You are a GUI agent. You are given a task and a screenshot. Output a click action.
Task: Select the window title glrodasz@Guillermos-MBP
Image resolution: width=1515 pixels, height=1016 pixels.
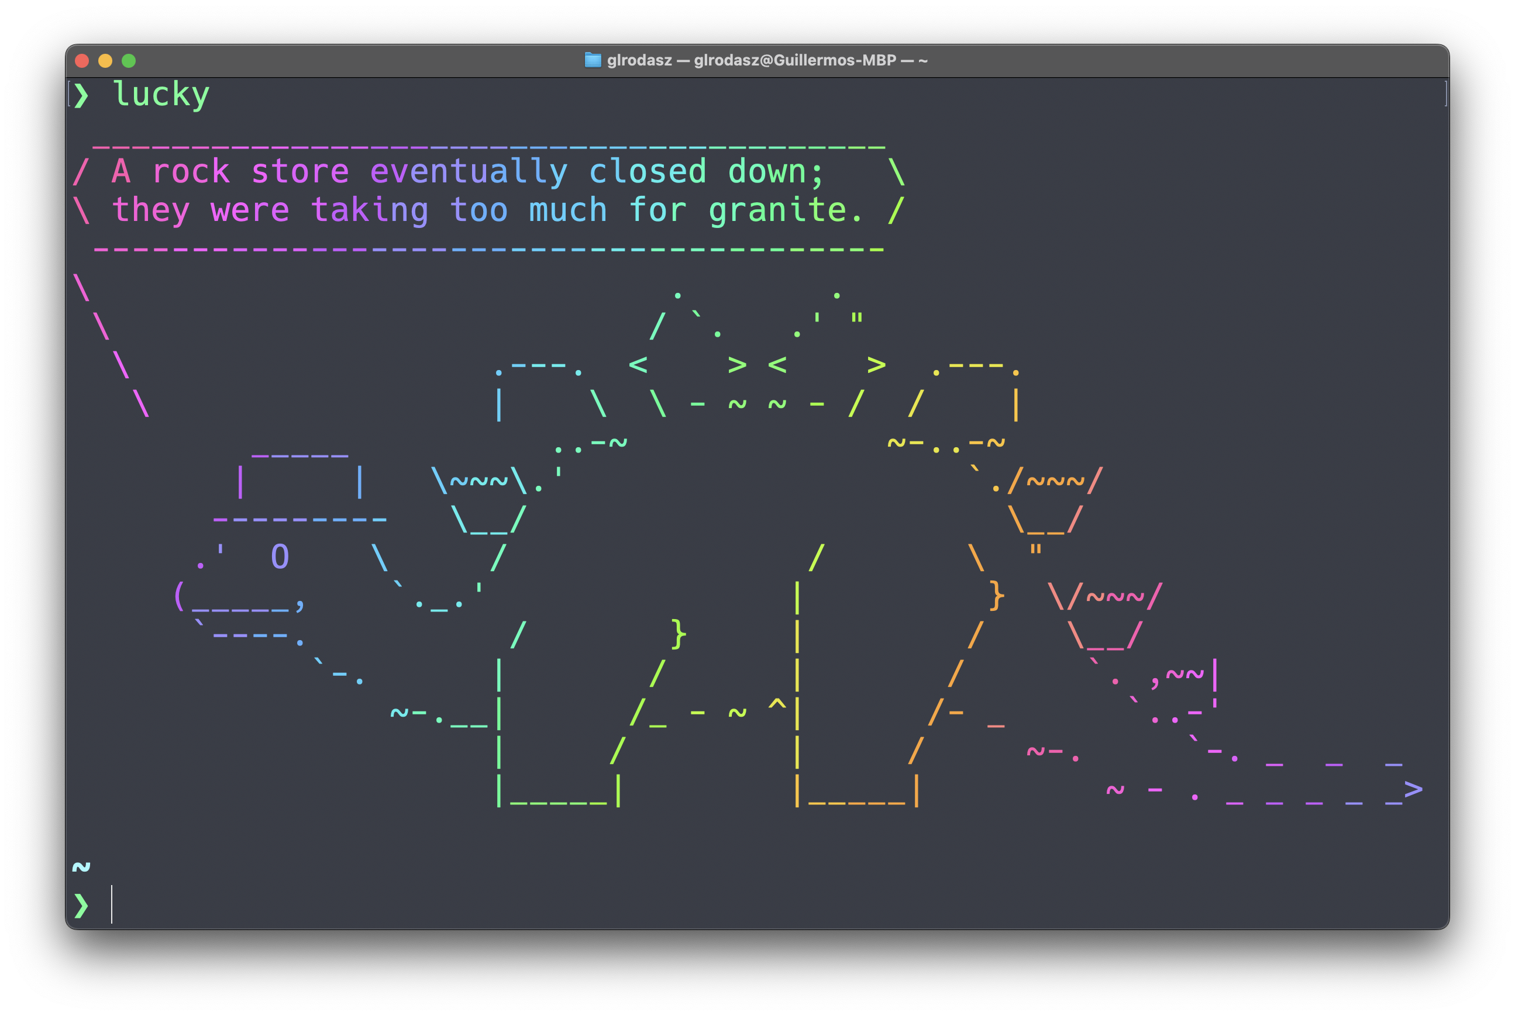pos(794,60)
